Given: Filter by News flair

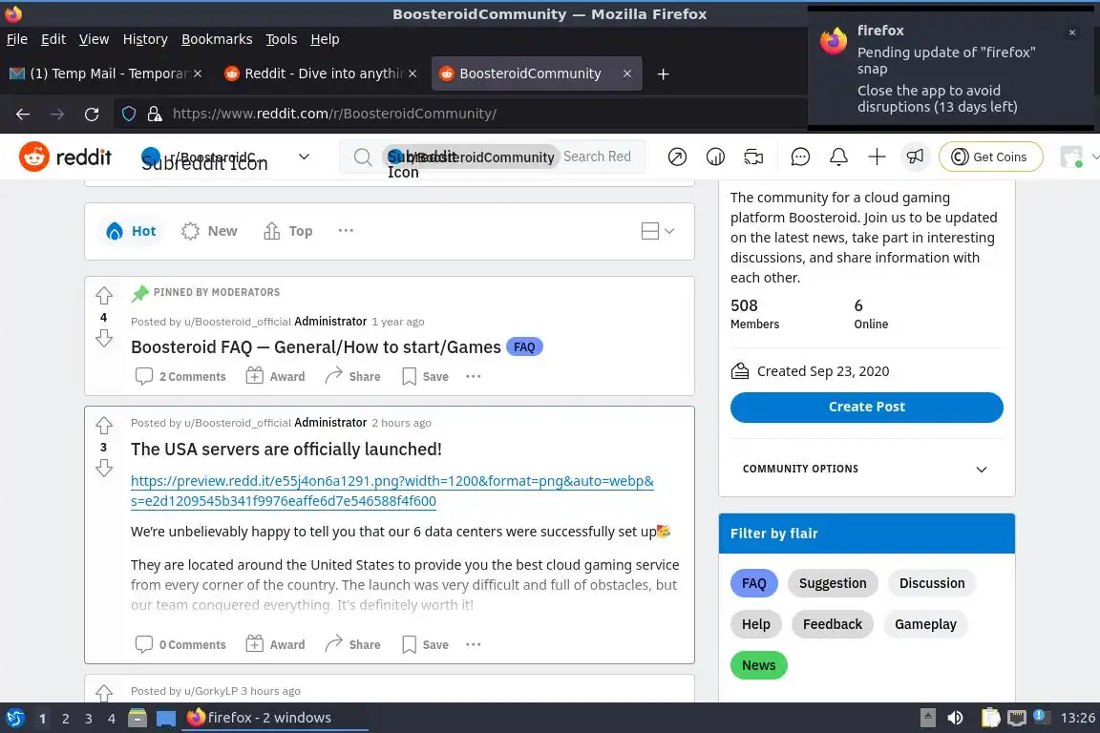Looking at the screenshot, I should point(759,665).
